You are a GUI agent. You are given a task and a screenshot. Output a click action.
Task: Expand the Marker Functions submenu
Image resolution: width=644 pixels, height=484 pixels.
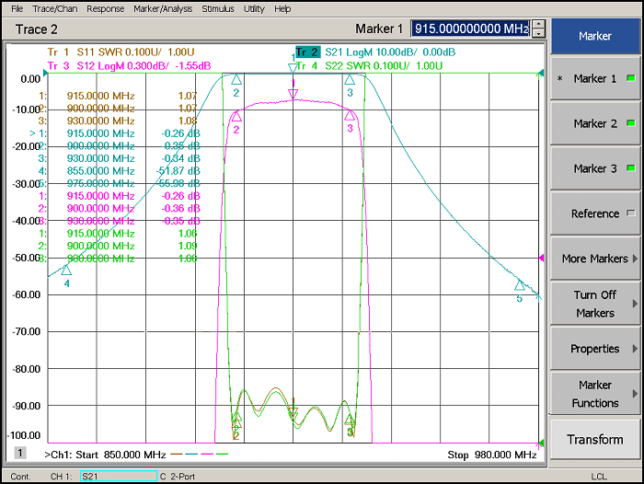tap(594, 394)
